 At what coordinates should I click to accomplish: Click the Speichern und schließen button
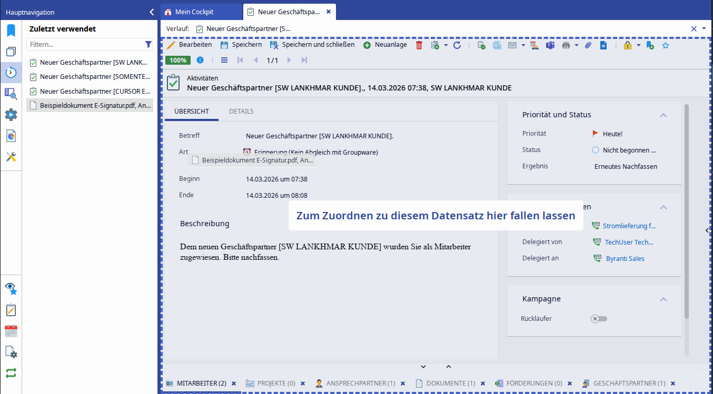(312, 45)
